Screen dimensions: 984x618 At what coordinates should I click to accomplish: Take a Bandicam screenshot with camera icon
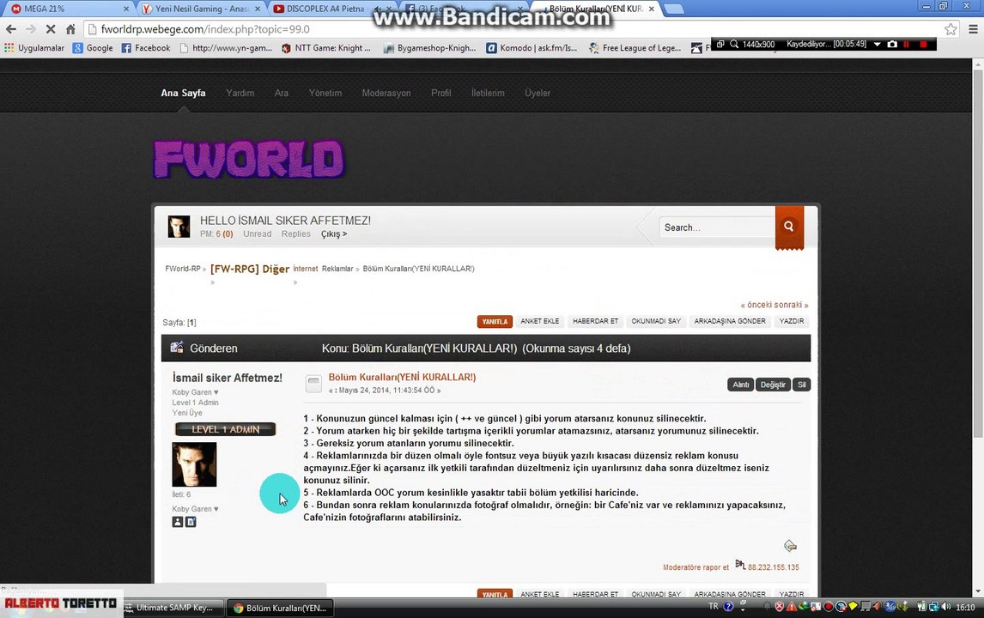coord(892,44)
